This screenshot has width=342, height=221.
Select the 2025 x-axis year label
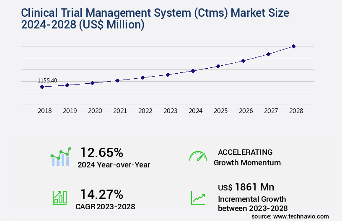tap(220, 111)
